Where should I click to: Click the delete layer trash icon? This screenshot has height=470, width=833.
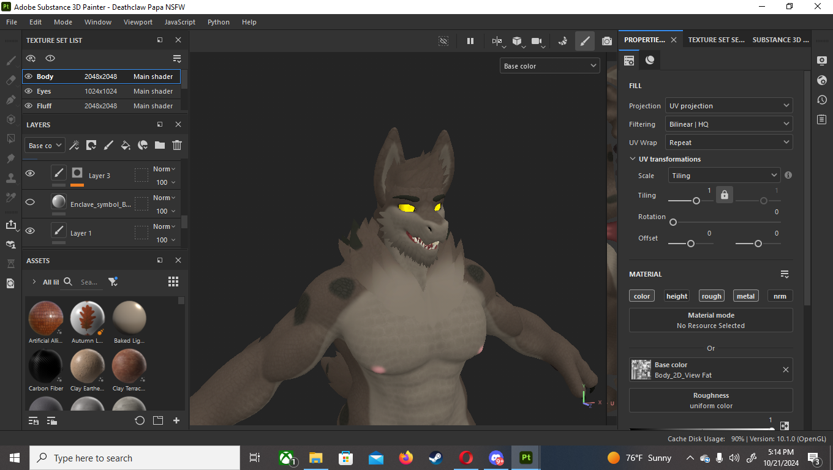click(x=177, y=145)
